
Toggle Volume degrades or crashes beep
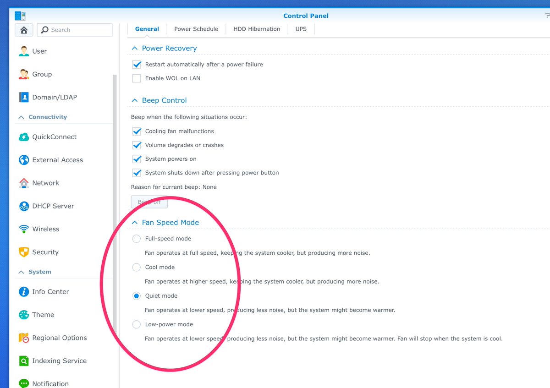pos(136,145)
